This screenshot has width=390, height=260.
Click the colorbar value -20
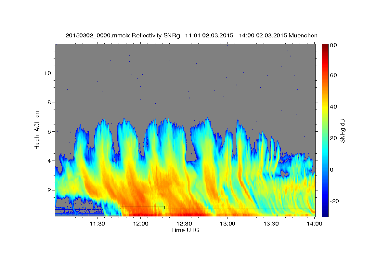(334, 201)
